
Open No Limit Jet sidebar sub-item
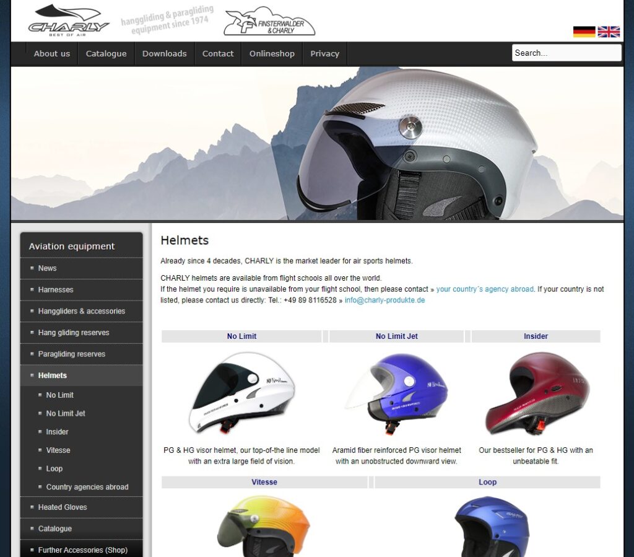[x=66, y=413]
